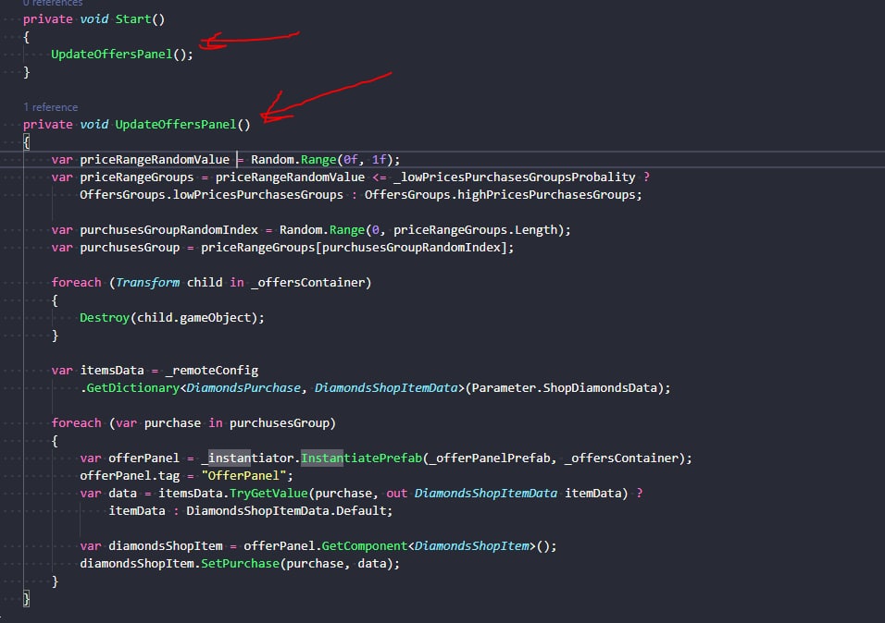
Task: Click the Start method name
Action: [x=132, y=19]
